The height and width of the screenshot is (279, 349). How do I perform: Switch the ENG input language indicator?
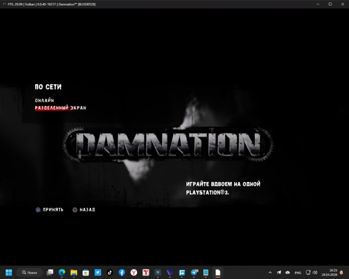298,272
